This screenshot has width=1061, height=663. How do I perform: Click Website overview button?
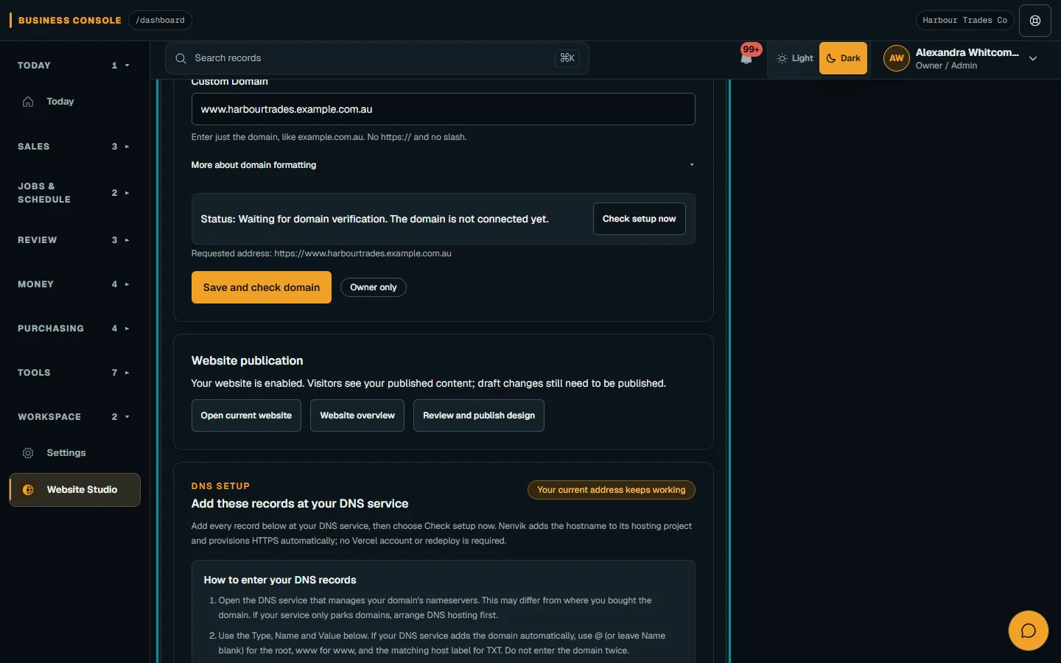click(x=357, y=415)
